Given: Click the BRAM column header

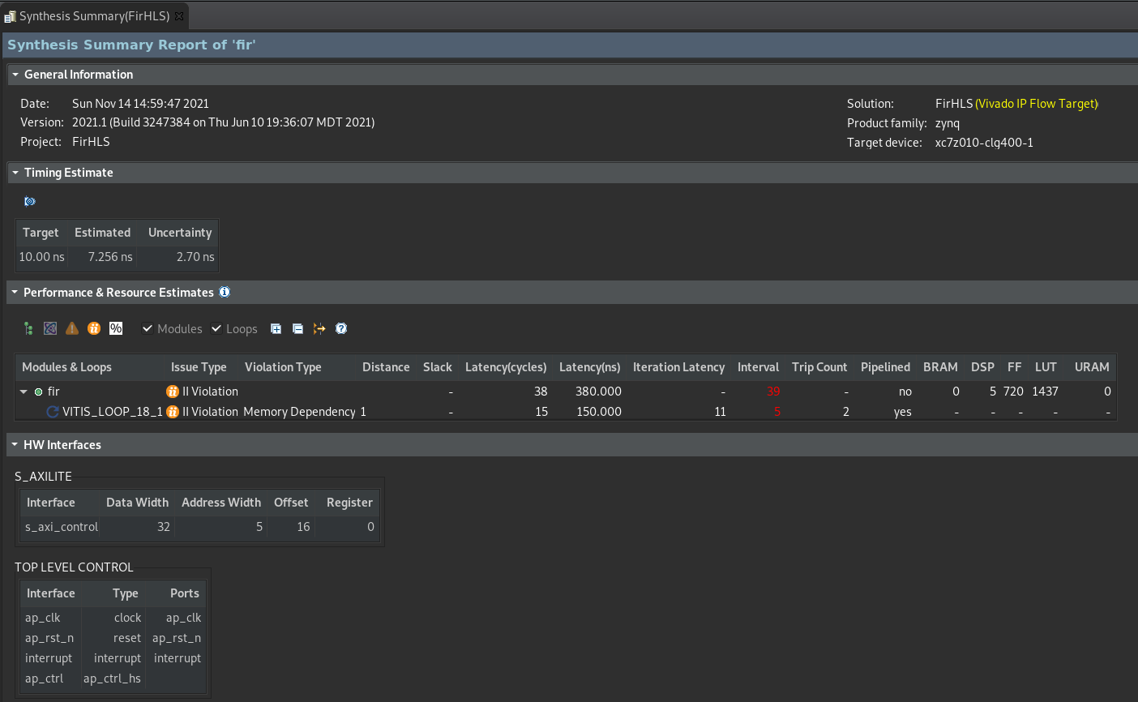Looking at the screenshot, I should (x=940, y=367).
